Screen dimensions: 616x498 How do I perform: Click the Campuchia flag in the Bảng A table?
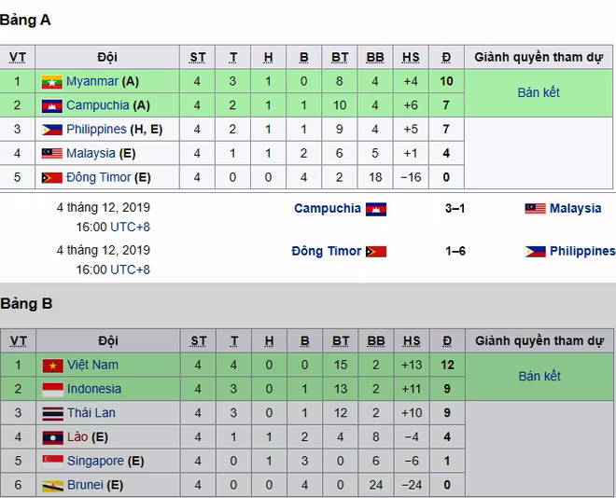pos(52,106)
